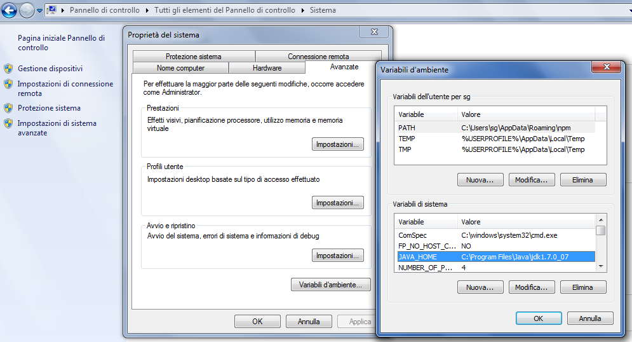The height and width of the screenshot is (342, 632).
Task: Click Applica in Proprietà del sistema
Action: pos(357,322)
